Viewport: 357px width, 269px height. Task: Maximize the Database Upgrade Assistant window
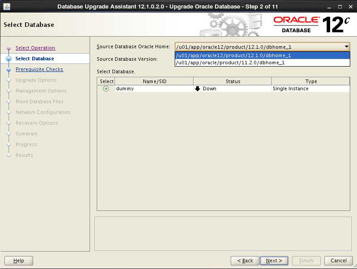(340, 7)
